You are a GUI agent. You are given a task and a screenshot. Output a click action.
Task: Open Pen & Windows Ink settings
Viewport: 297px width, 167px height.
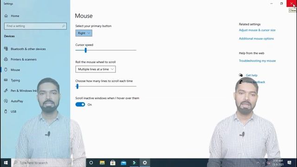point(24,91)
